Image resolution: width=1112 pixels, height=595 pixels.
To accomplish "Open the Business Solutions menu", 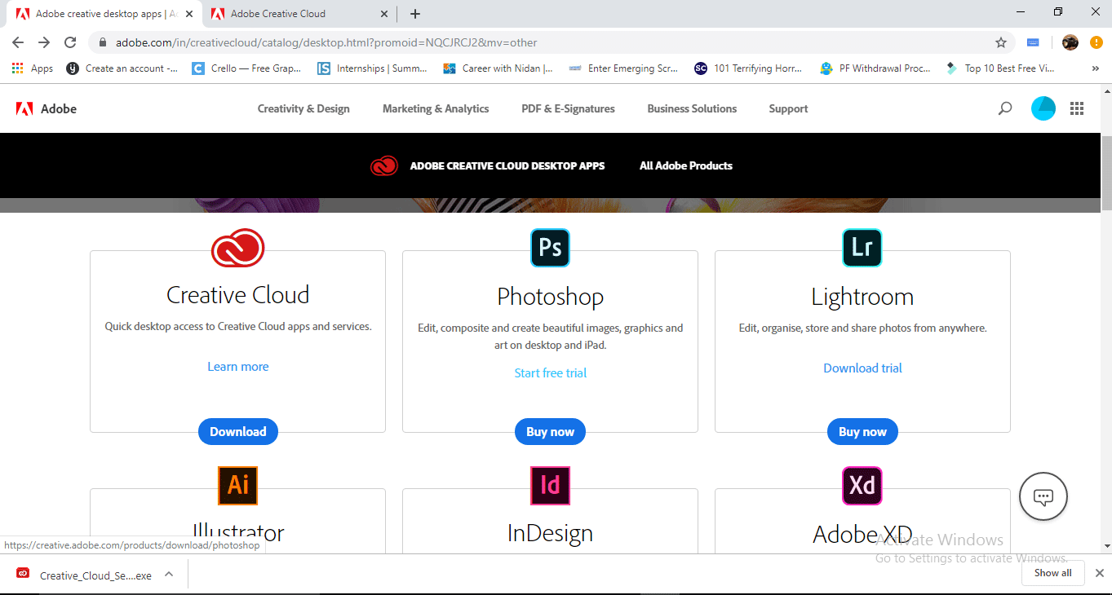I will click(x=691, y=108).
